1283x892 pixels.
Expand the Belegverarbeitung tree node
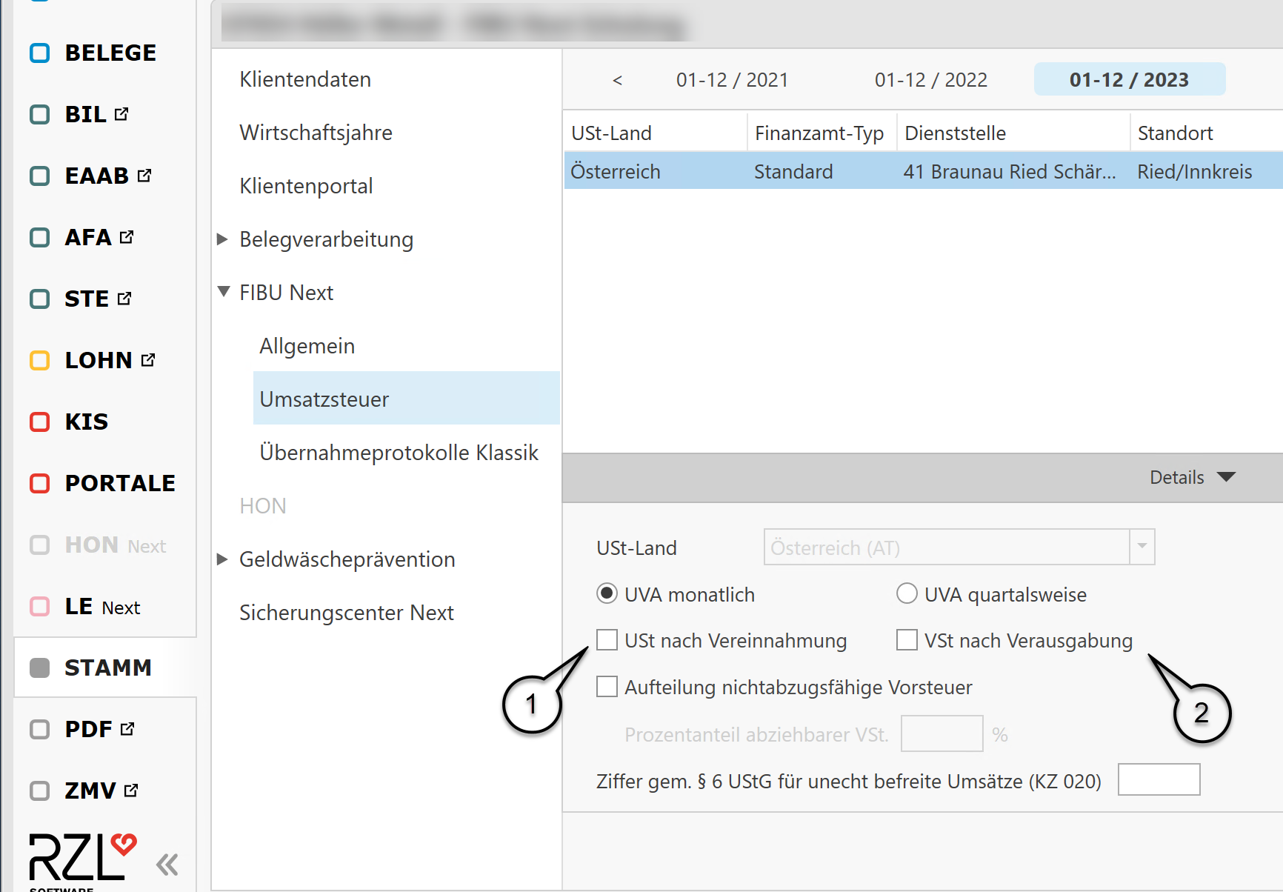click(222, 239)
